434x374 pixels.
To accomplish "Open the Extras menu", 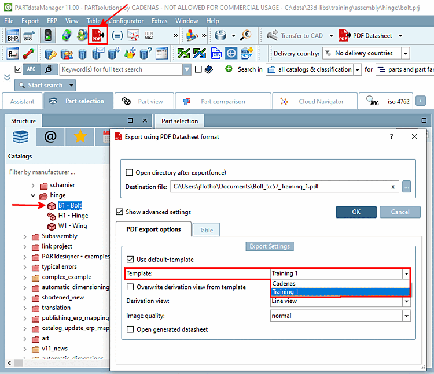I will point(159,21).
